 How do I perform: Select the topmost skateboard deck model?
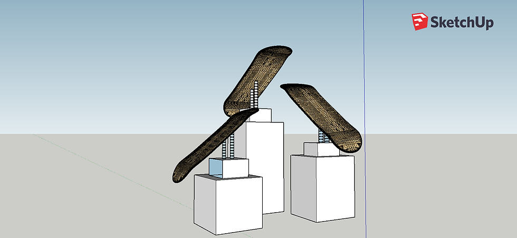[x=257, y=81]
